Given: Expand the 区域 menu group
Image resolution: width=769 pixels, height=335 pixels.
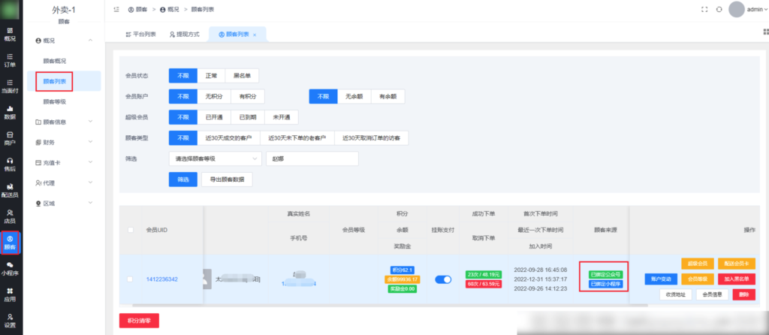Looking at the screenshot, I should [x=65, y=203].
